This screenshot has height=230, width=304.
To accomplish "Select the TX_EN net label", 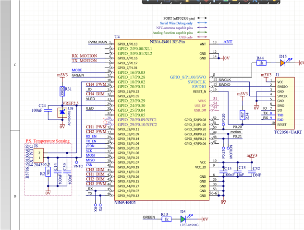I will [x=91, y=141].
